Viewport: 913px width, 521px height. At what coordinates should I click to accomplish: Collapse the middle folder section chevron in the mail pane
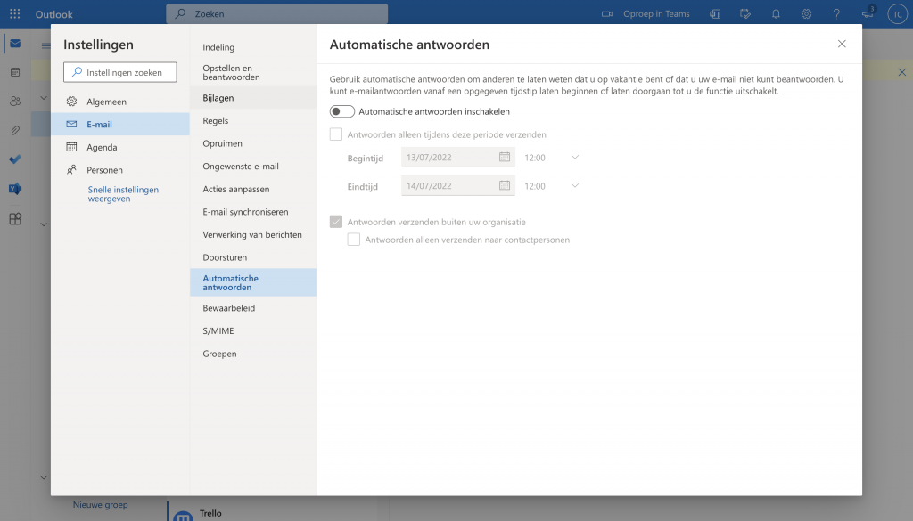click(x=44, y=224)
